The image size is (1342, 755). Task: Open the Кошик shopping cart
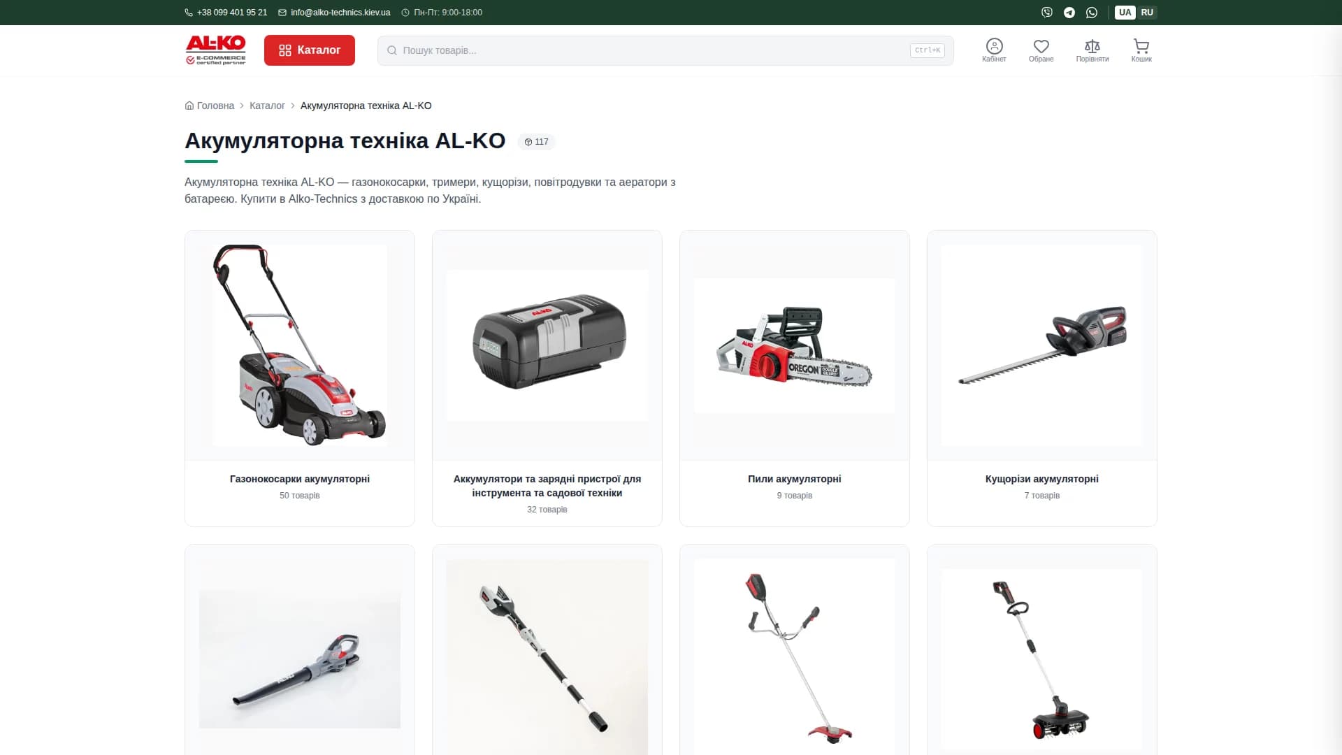1141,50
